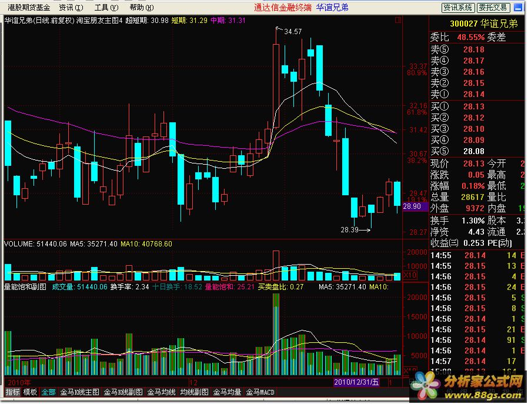The image size is (528, 404).
Task: Click the 换手率: 2.34 value
Action: pos(129,287)
